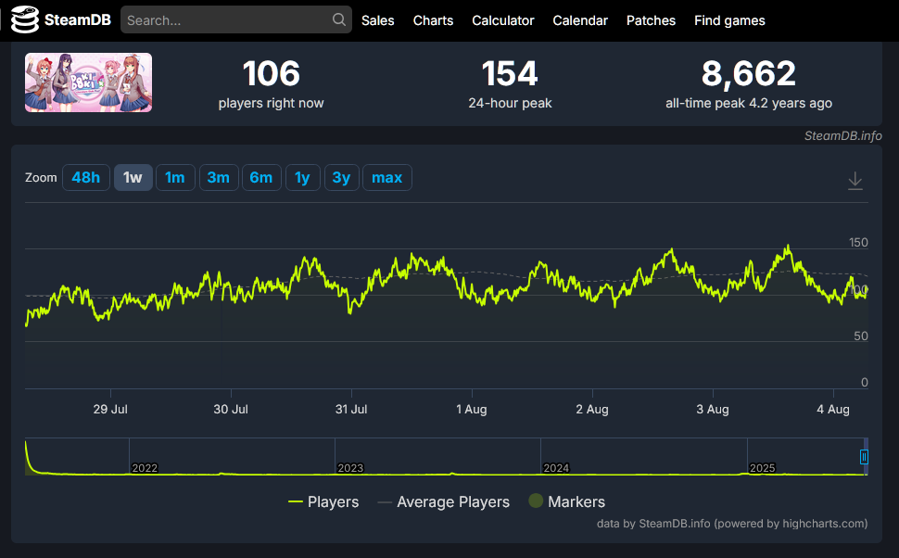The height and width of the screenshot is (558, 899).
Task: Choose the 3m zoom range
Action: [219, 178]
